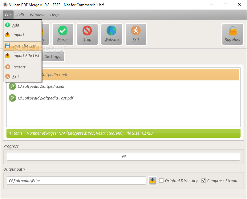Image resolution: width=247 pixels, height=199 pixels.
Task: Click the green plus Add icon in menu
Action: pyautogui.click(x=8, y=25)
